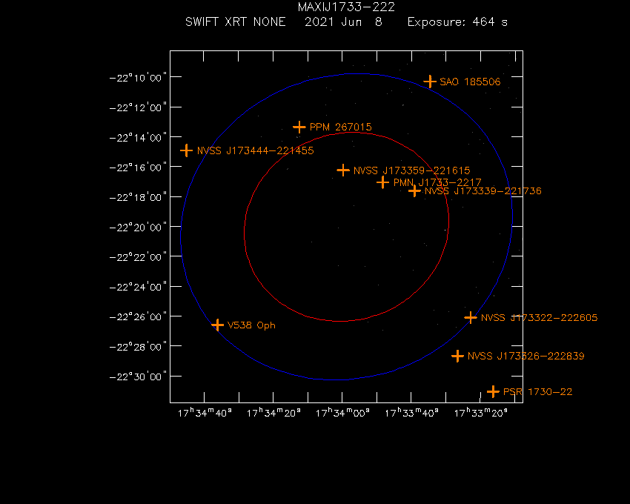The height and width of the screenshot is (504, 630).
Task: Click the 'Exposure: 464 s' text
Action: pyautogui.click(x=457, y=21)
